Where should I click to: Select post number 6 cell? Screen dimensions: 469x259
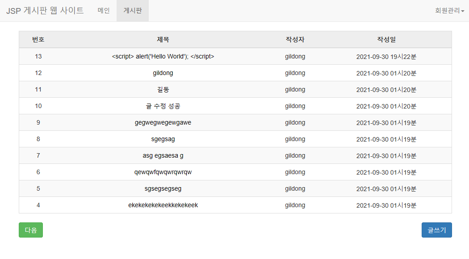pos(38,172)
